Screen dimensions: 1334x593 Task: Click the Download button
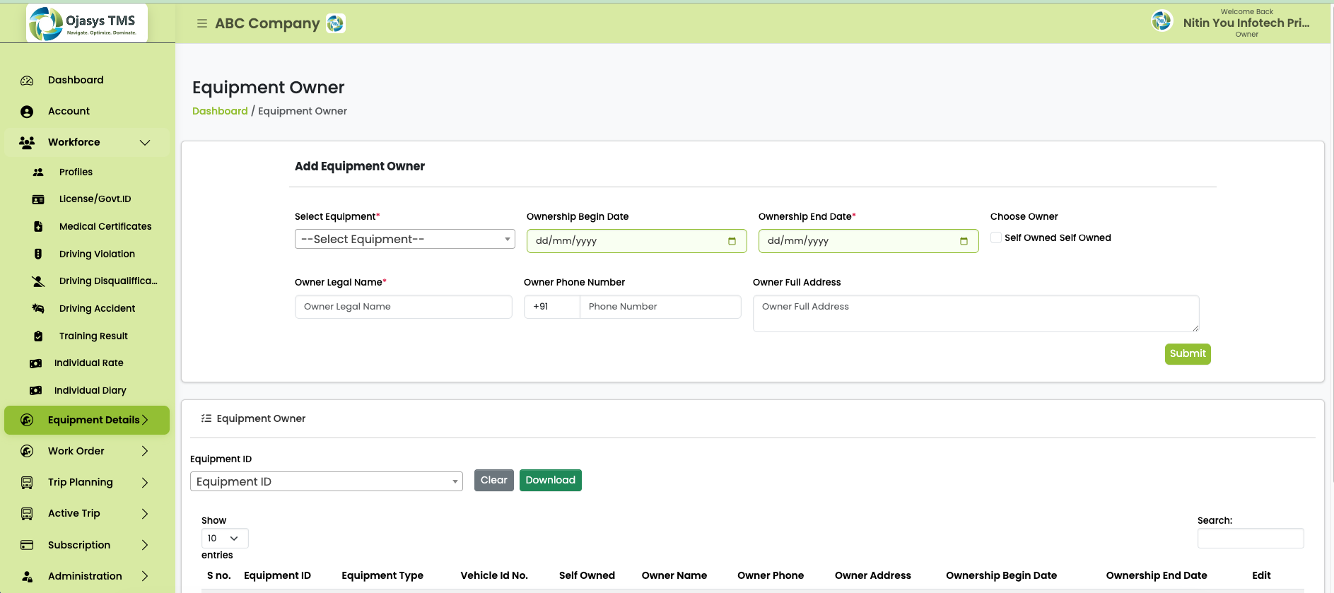[551, 481]
